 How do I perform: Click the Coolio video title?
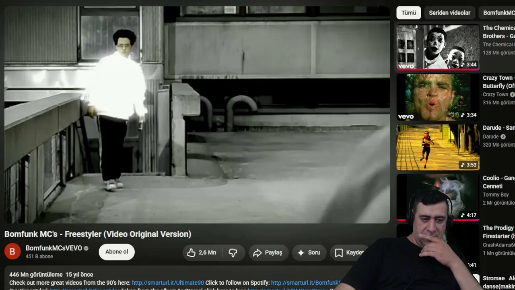(x=499, y=182)
